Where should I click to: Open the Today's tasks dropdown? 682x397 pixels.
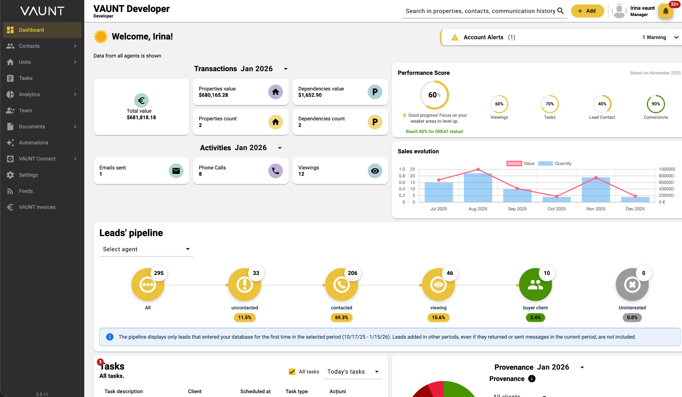point(353,372)
